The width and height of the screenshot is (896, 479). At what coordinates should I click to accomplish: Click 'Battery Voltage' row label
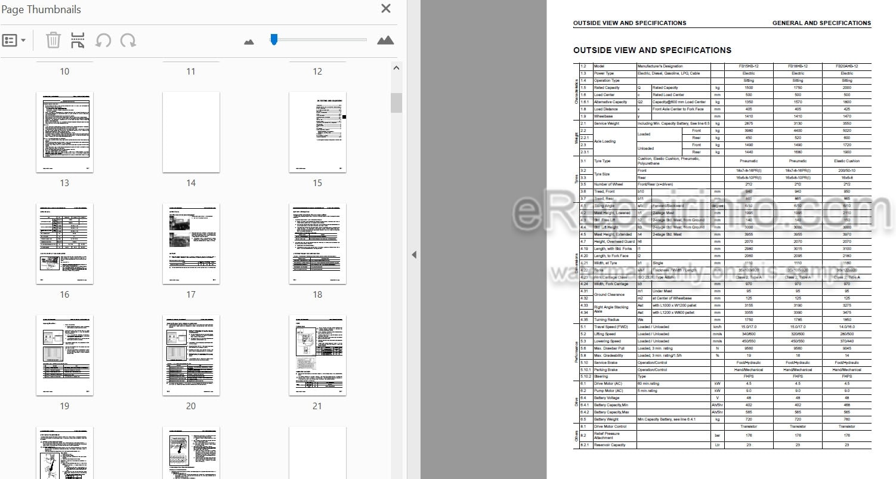[607, 398]
